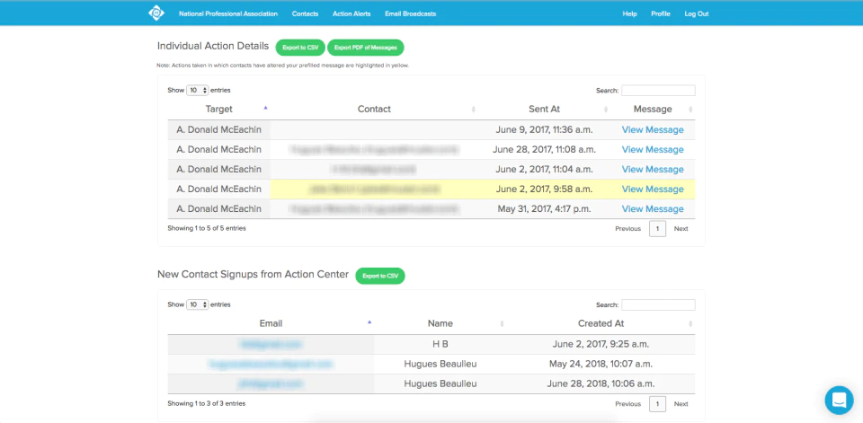
Task: Sort by Message column arrow icon
Action: [690, 110]
